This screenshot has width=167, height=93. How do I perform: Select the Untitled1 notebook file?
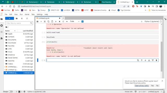click(19, 70)
